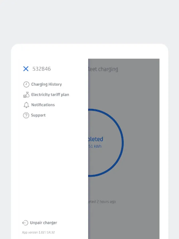The width and height of the screenshot is (179, 239).
Task: Close the side menu with the X icon
Action: point(26,69)
